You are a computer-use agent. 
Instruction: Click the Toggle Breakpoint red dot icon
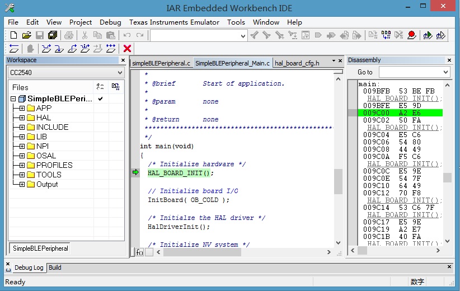pyautogui.click(x=412, y=35)
